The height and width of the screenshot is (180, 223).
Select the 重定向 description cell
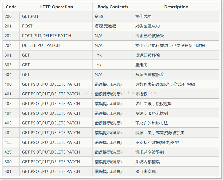(176, 65)
